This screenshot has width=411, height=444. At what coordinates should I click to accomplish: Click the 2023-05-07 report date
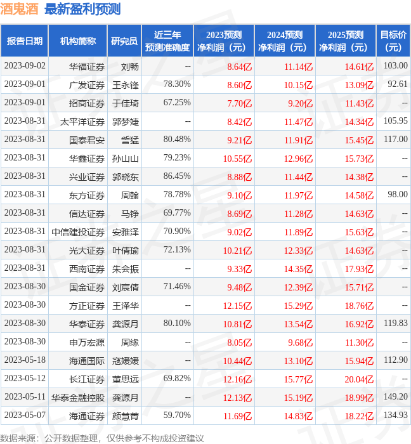point(25,415)
